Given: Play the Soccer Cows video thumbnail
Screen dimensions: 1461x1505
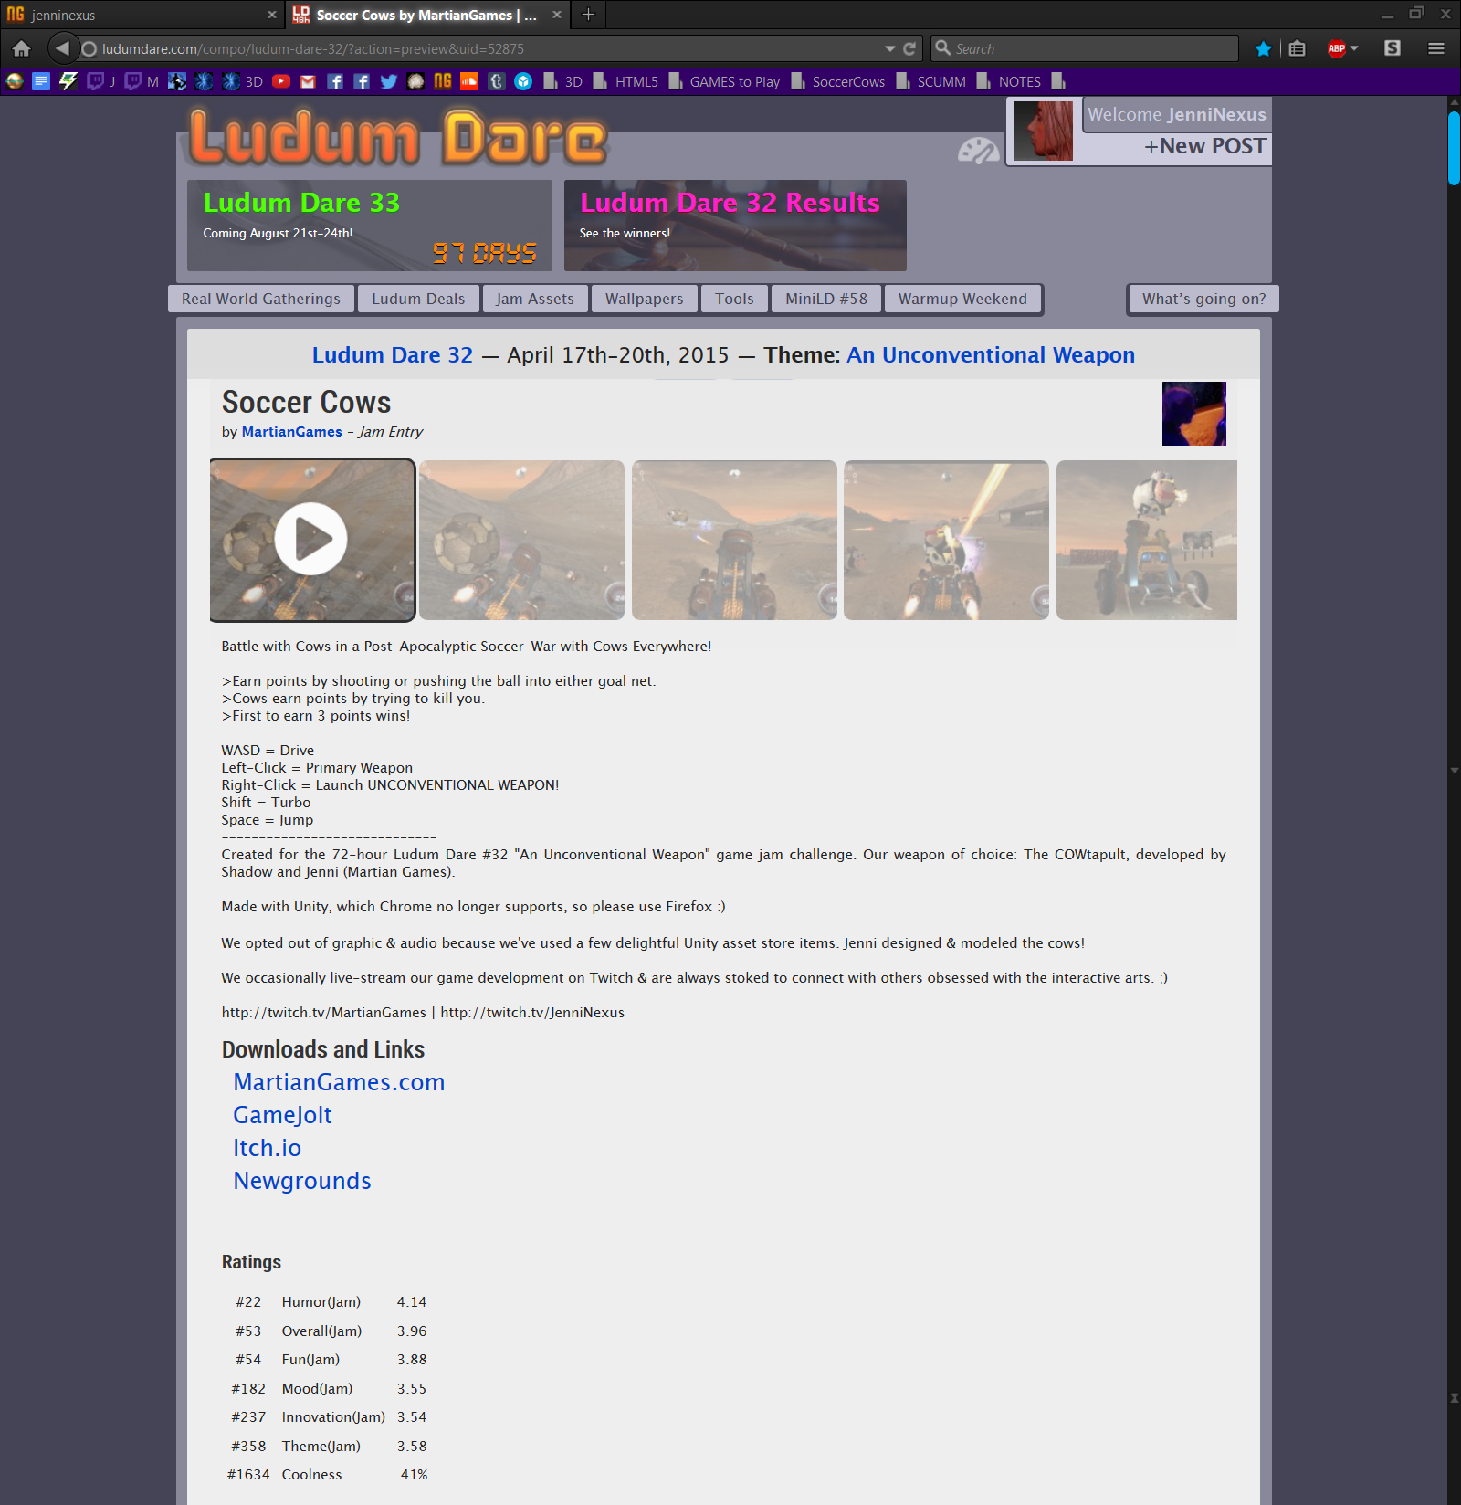Looking at the screenshot, I should tap(312, 540).
